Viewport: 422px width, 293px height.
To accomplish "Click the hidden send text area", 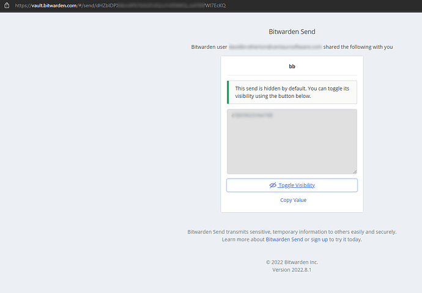I will coord(292,141).
